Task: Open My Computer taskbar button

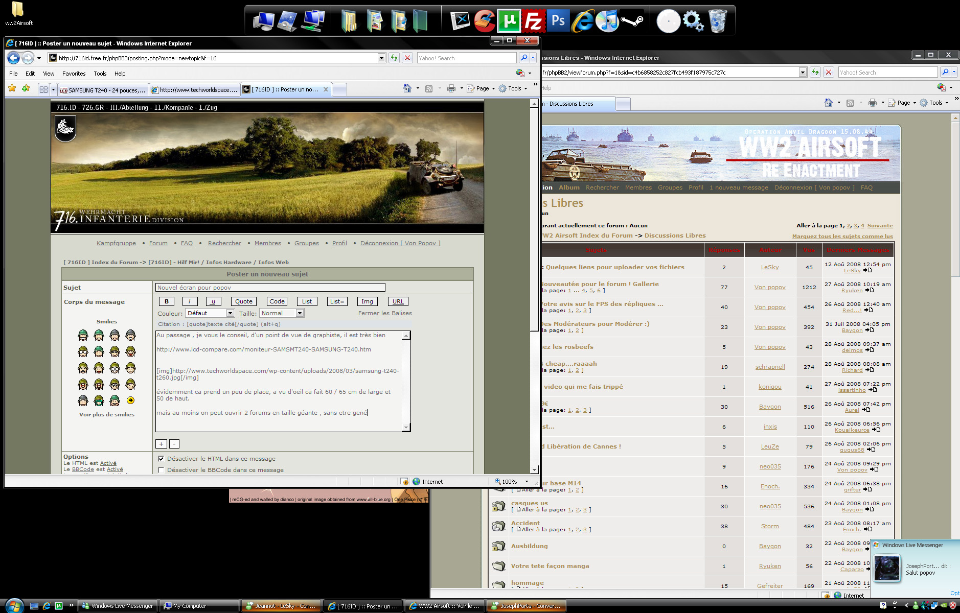Action: tap(198, 606)
